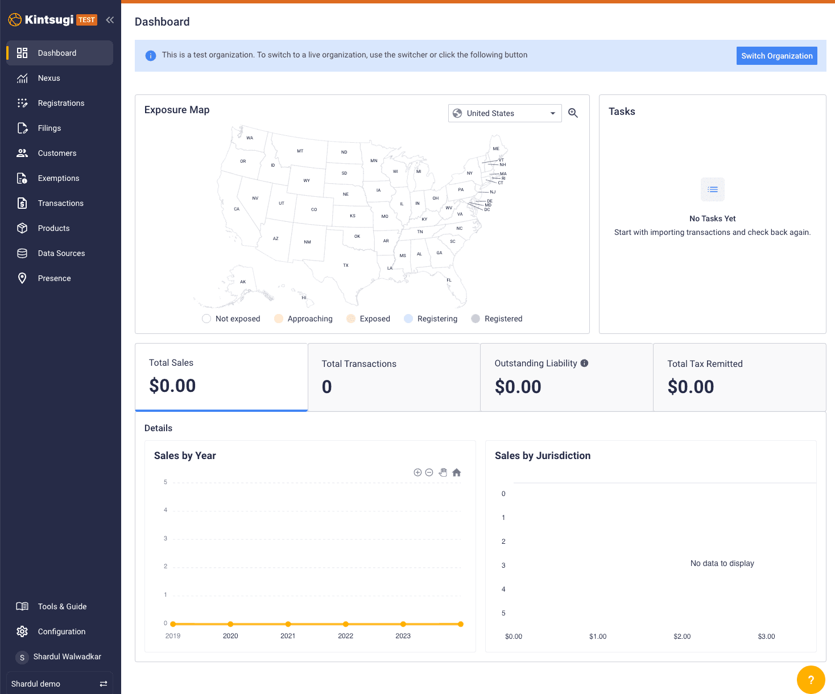The width and height of the screenshot is (835, 694).
Task: Click the Customers people icon
Action: [x=22, y=153]
